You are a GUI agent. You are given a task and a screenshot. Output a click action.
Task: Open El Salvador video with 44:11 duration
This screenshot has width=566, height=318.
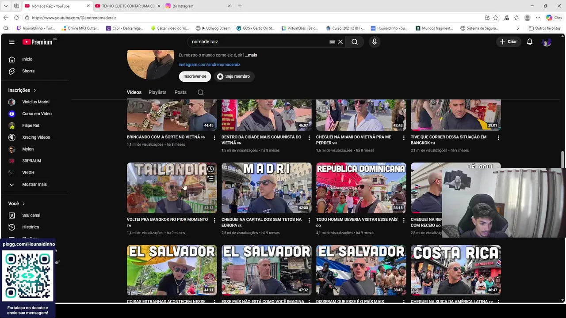pyautogui.click(x=172, y=270)
